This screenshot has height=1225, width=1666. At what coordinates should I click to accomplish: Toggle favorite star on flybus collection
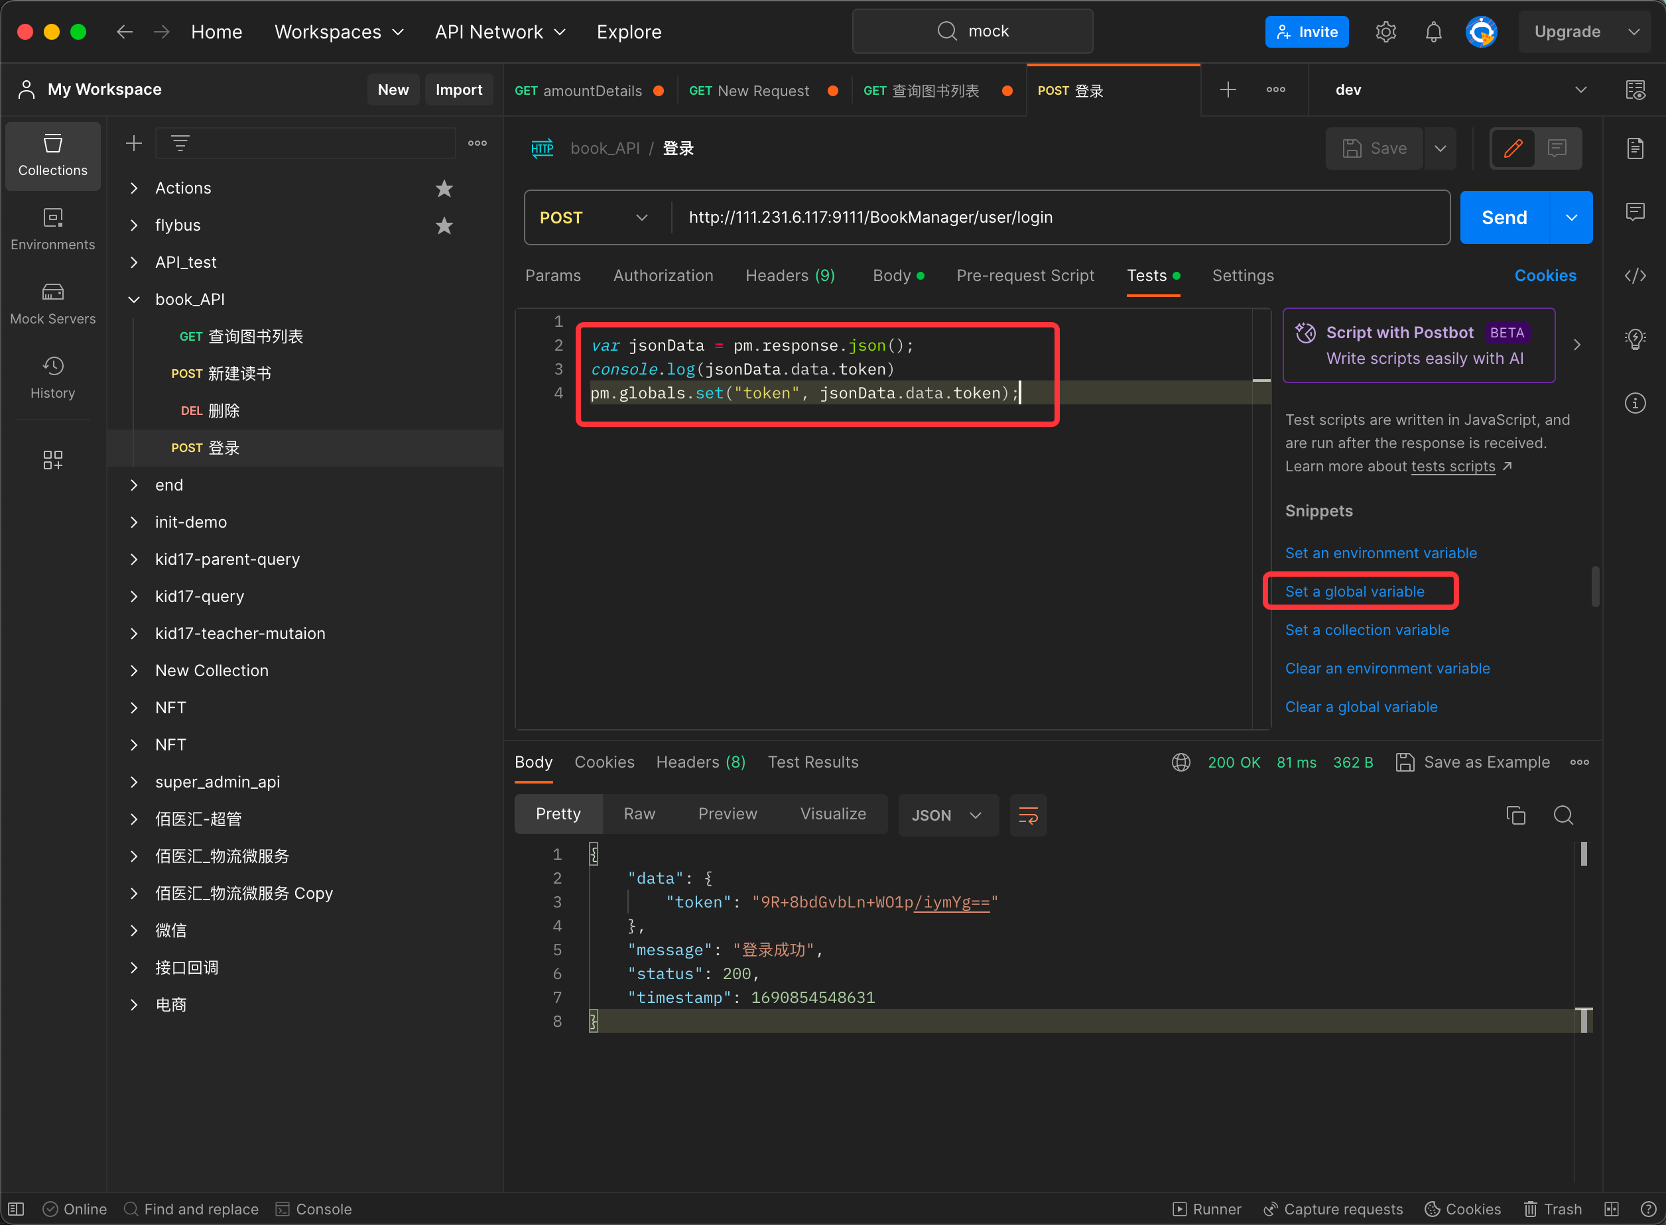pyautogui.click(x=444, y=225)
